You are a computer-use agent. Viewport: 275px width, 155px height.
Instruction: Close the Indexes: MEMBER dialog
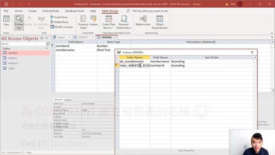[x=252, y=52]
